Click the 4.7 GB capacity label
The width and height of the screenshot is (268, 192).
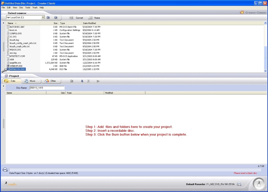point(261,166)
